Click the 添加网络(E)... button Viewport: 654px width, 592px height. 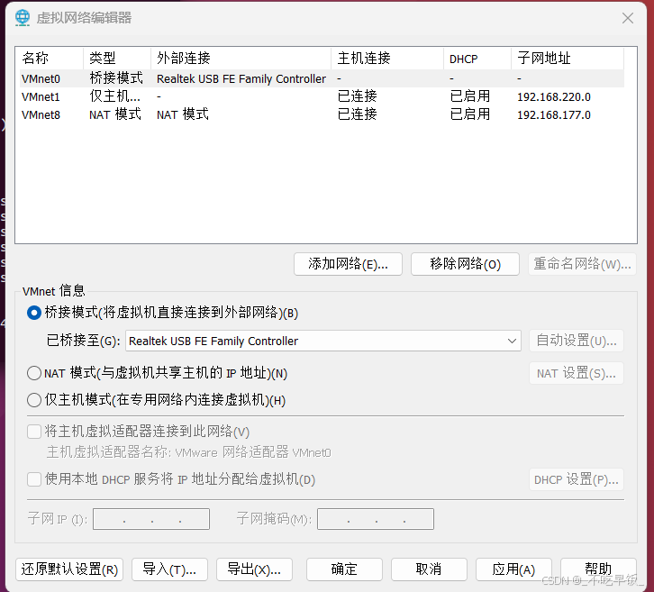[348, 264]
